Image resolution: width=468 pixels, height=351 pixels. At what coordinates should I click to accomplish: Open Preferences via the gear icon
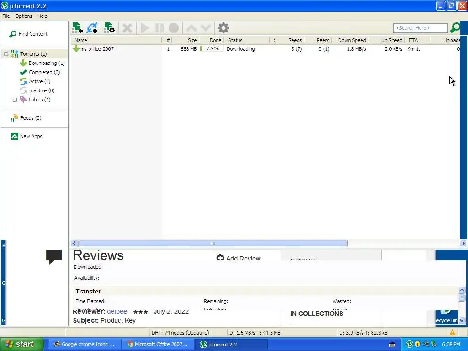point(223,28)
